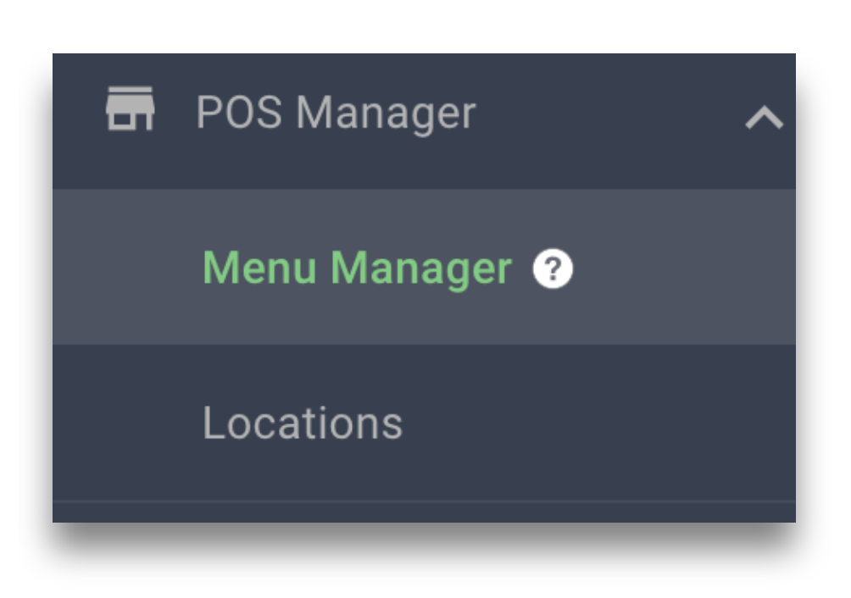The image size is (851, 598).
Task: Open the Menu Manager help question-mark icon
Action: (x=553, y=269)
